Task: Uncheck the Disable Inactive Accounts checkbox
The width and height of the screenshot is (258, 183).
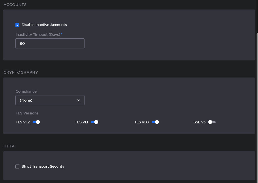Action: tap(17, 25)
